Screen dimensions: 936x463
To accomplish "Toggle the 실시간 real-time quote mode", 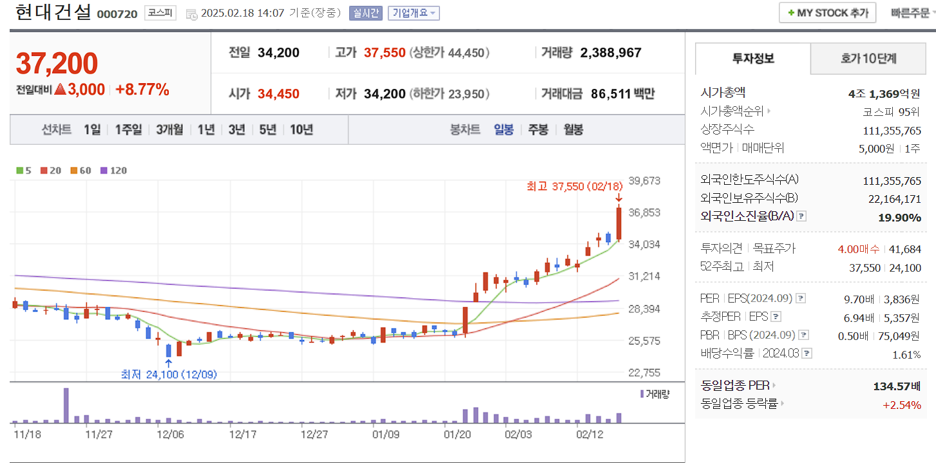I will click(x=365, y=13).
